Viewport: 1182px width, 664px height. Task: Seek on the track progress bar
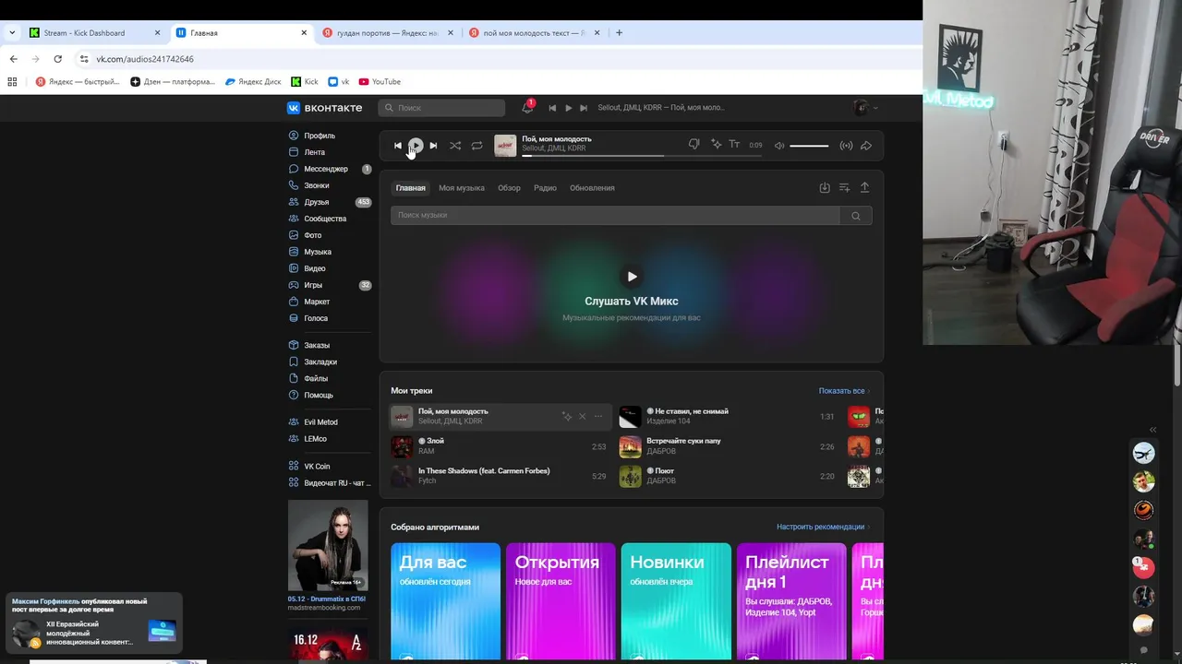[x=642, y=156]
